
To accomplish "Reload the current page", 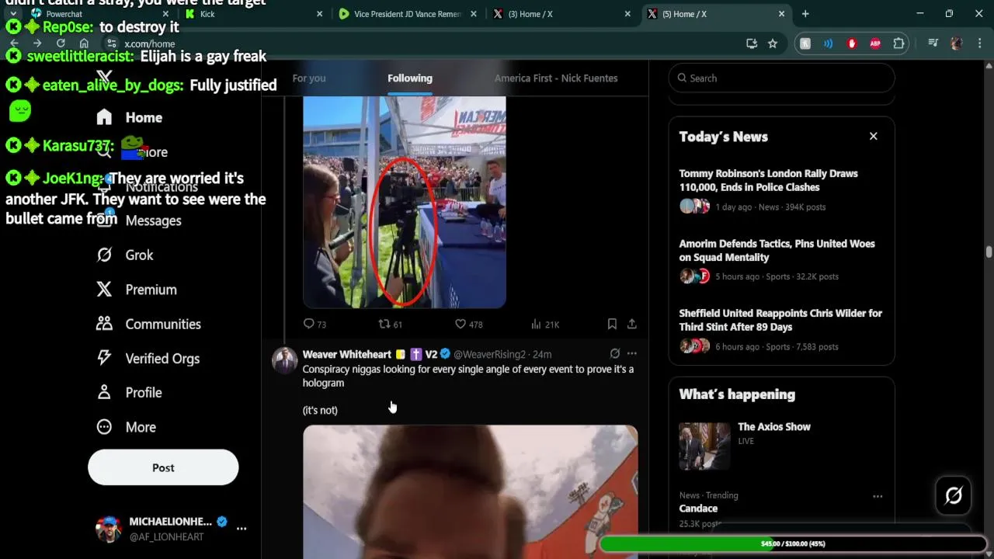I will pos(61,43).
